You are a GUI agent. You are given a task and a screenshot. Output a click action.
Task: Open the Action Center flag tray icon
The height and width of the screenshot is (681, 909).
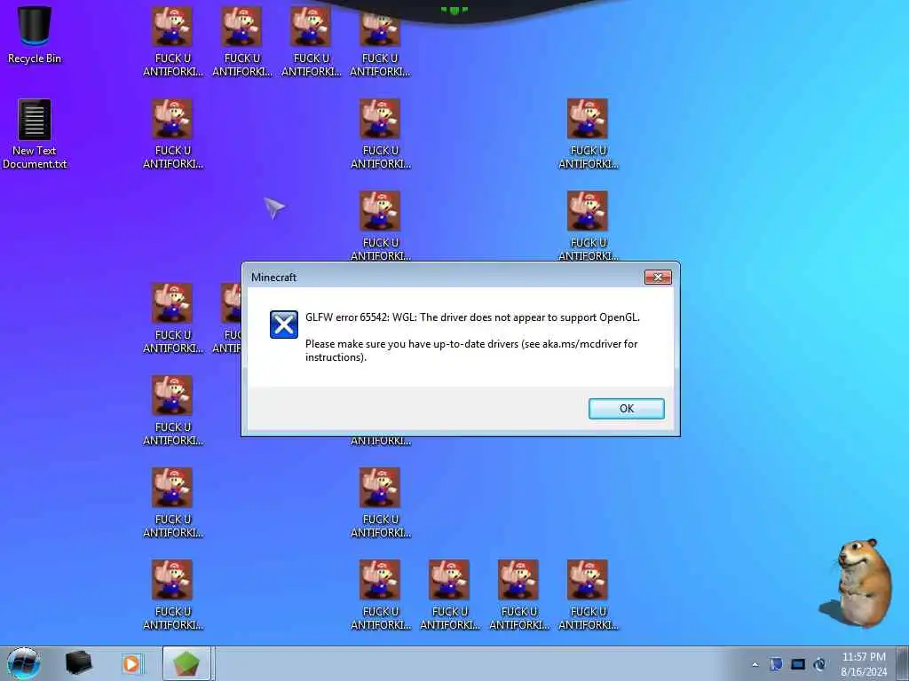click(x=776, y=664)
